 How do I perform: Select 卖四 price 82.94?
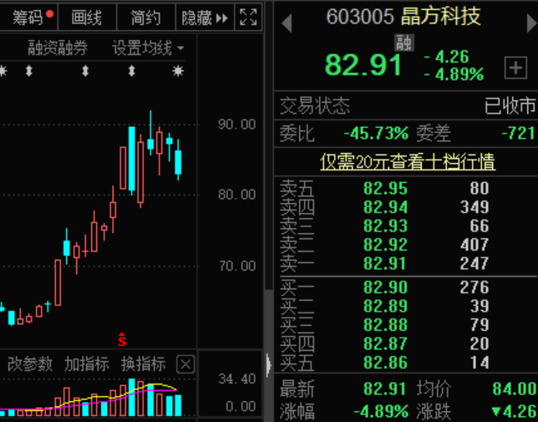386,207
